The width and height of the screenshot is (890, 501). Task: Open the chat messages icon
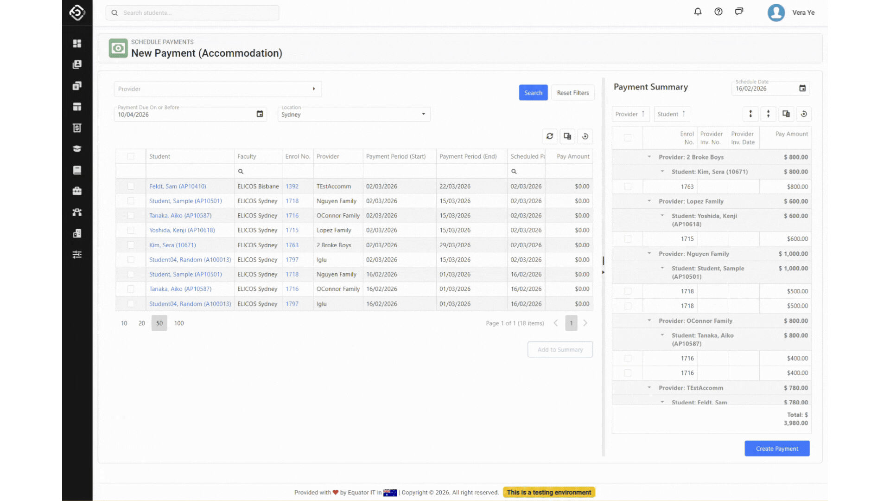pos(739,12)
